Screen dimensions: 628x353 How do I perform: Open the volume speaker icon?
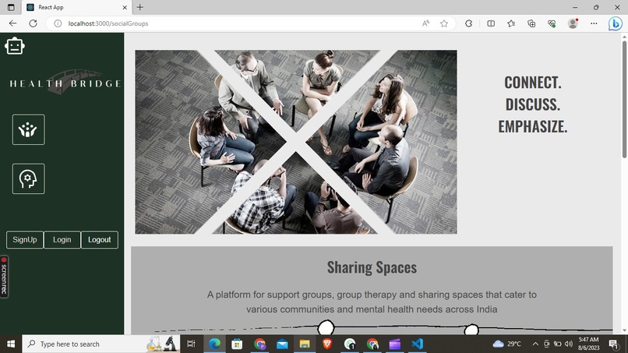point(569,344)
